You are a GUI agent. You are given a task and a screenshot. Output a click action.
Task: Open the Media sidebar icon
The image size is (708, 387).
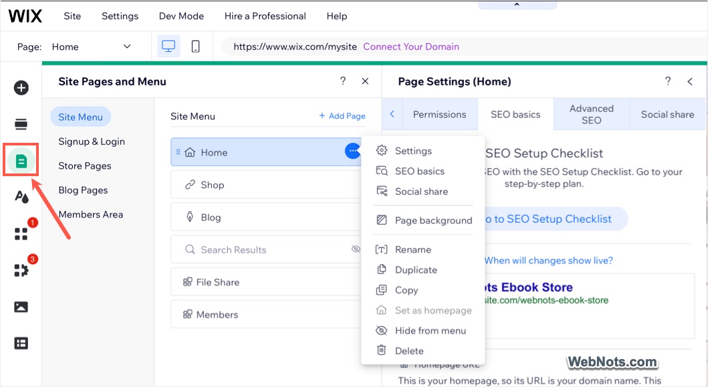(x=21, y=307)
